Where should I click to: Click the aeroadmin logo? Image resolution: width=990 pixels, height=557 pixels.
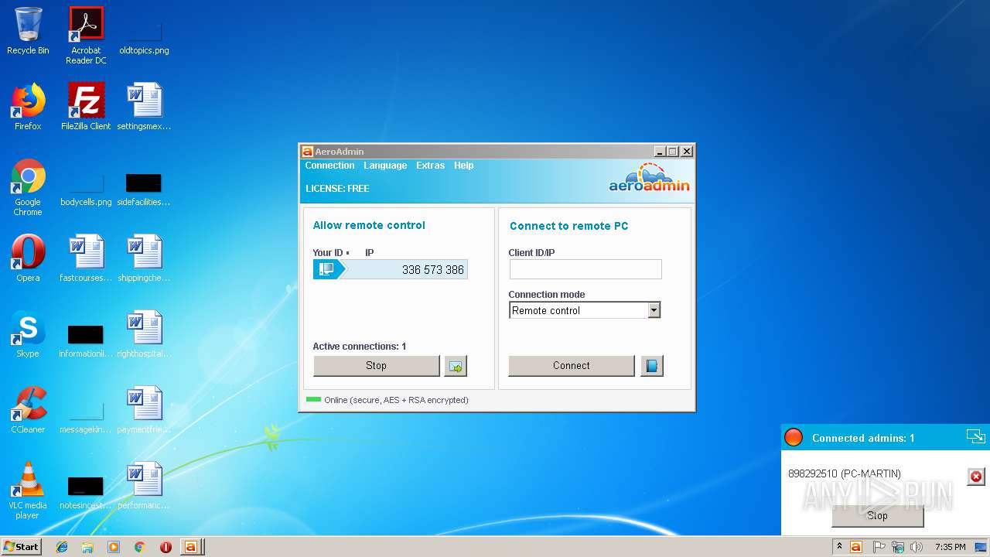649,178
